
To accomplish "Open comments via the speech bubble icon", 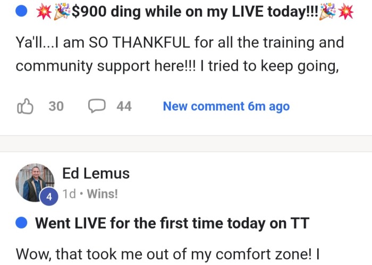I will pyautogui.click(x=97, y=106).
